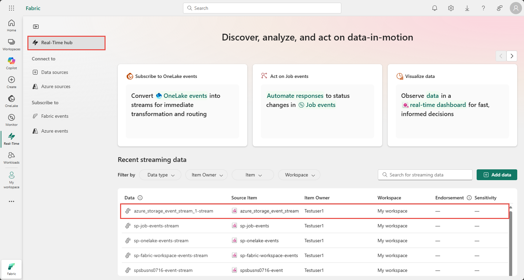
Task: Sort by Item Owner column header
Action: (317, 198)
